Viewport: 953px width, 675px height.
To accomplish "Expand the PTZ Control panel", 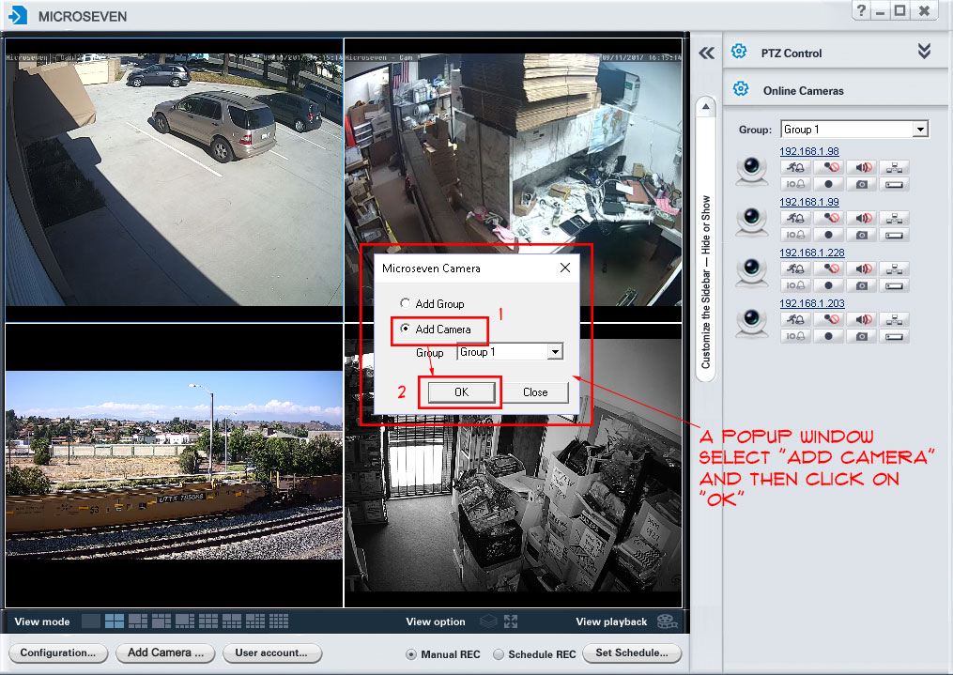I will tap(924, 52).
